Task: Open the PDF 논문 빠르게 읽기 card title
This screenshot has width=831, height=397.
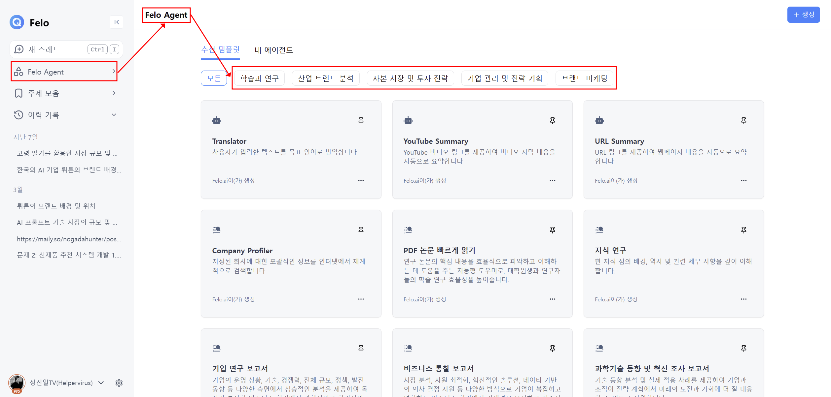Action: point(439,251)
